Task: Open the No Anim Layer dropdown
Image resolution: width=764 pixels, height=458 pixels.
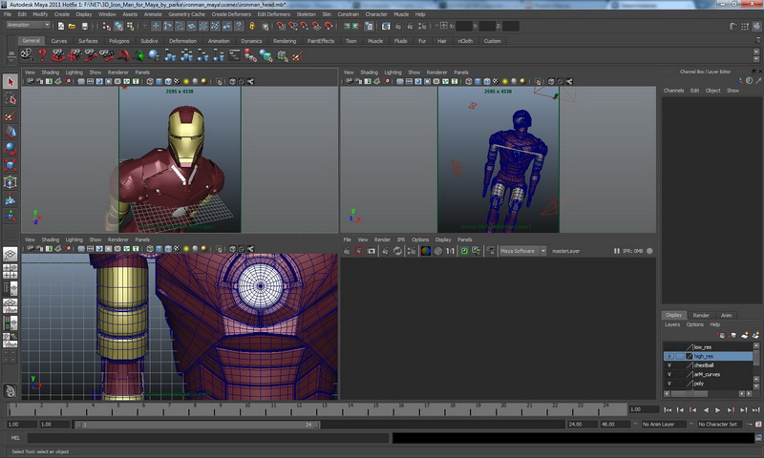Action: click(x=666, y=424)
